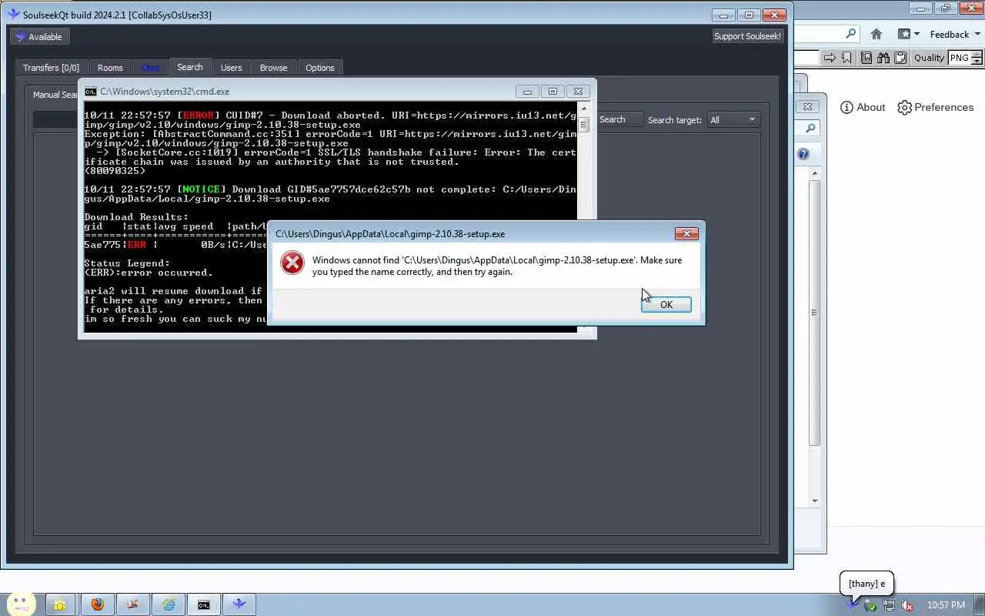Click the bookmark ribbon icon
This screenshot has width=985, height=616.
click(846, 58)
